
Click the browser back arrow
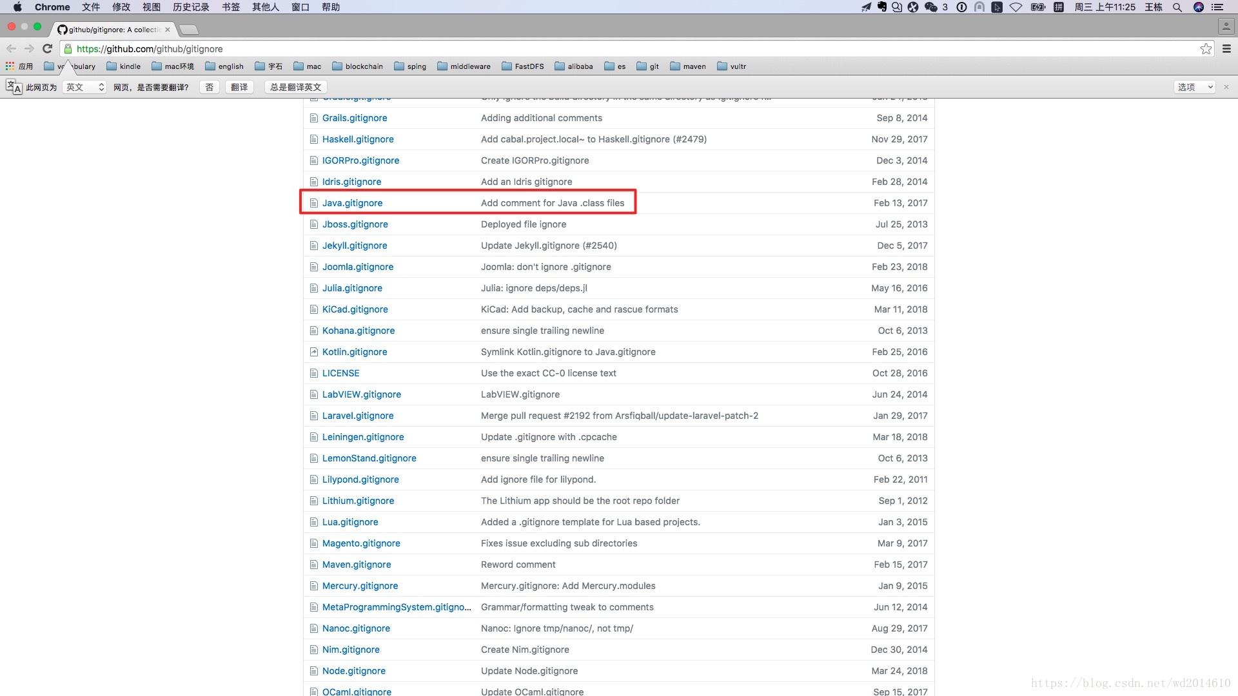point(11,48)
